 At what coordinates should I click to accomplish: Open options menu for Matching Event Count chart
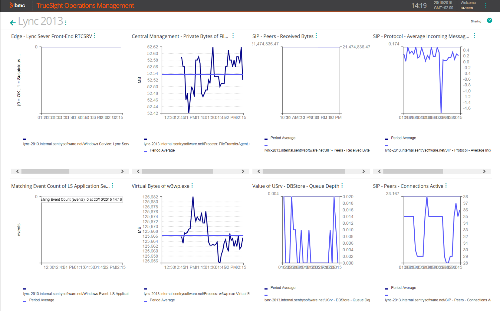tap(113, 186)
